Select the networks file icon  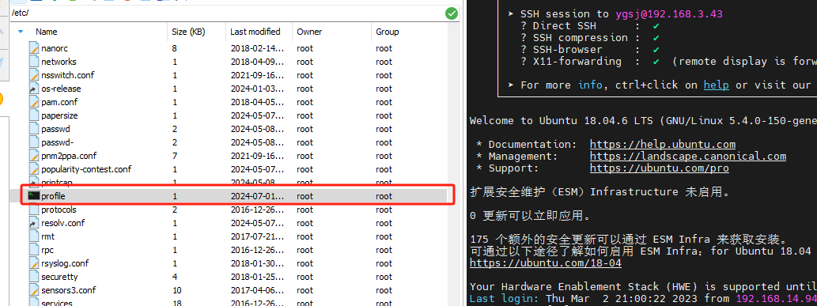(x=34, y=62)
